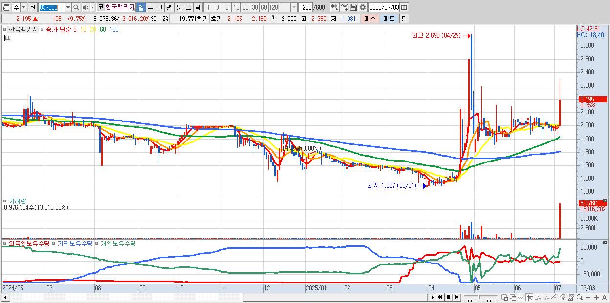Click the minus zoom-out icon
610x303 pixels.
coord(588,297)
